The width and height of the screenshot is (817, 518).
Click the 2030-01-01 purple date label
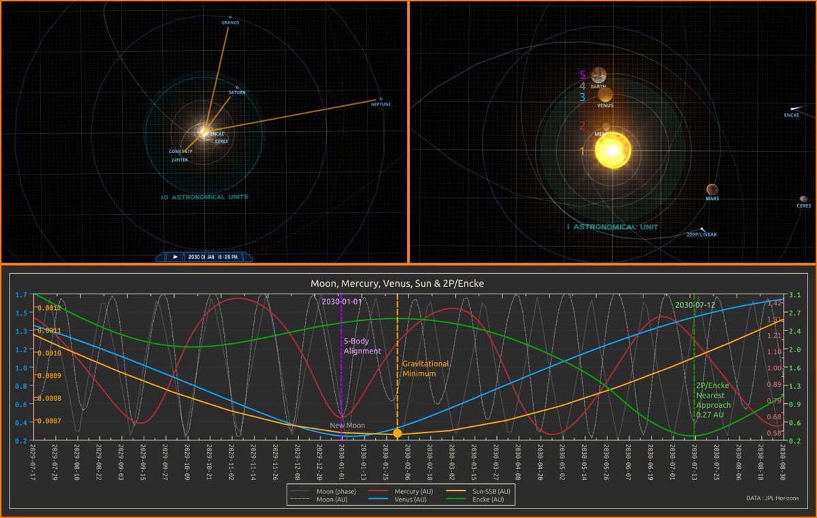coord(342,301)
